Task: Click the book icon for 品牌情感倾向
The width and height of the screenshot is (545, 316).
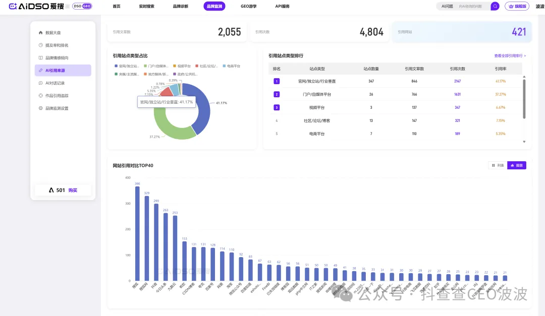Action: [40, 58]
